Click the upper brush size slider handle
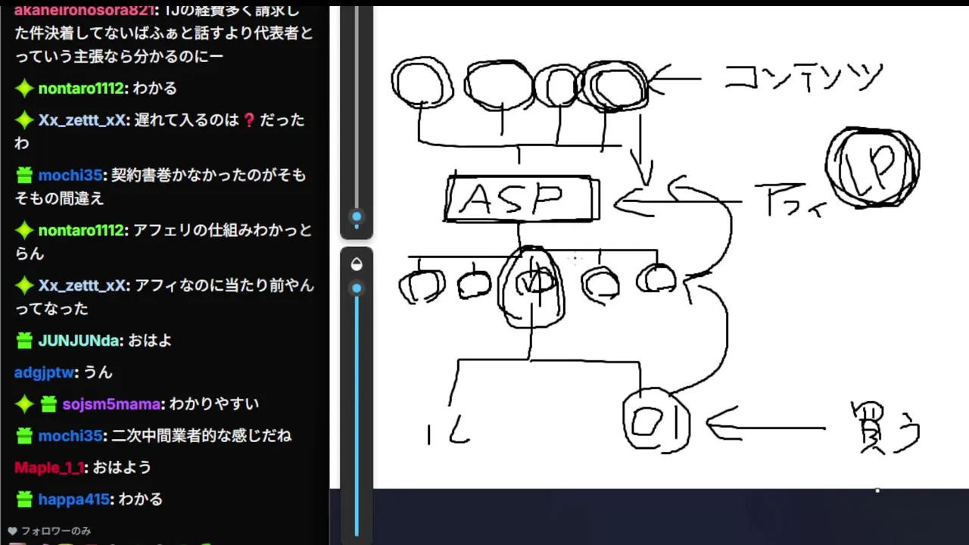This screenshot has width=969, height=545. (357, 216)
